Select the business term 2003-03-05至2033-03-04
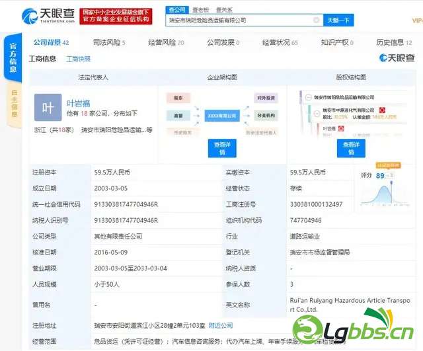 tap(131, 268)
